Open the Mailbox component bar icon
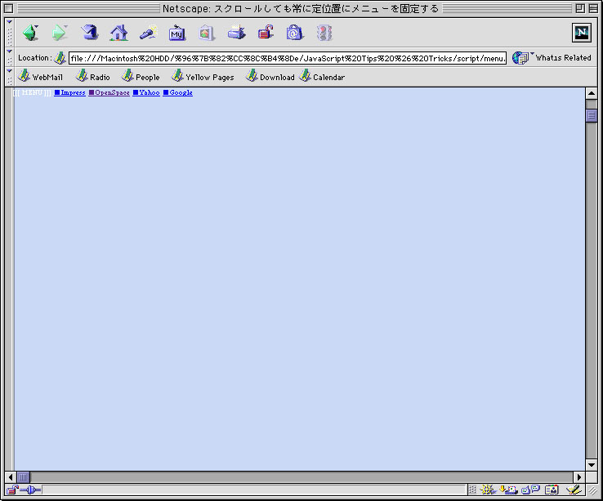Screen dimensions: 603x501 point(508,490)
